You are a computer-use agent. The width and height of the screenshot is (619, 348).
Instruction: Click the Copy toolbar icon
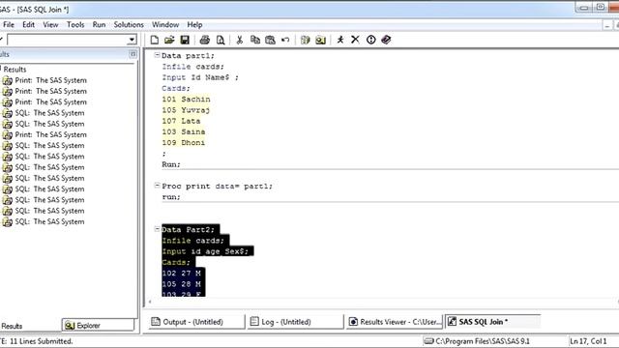[255, 40]
